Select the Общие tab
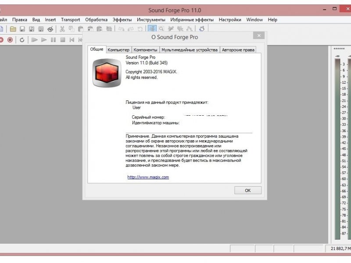Viewport: 351px width, 263px height. (97, 49)
